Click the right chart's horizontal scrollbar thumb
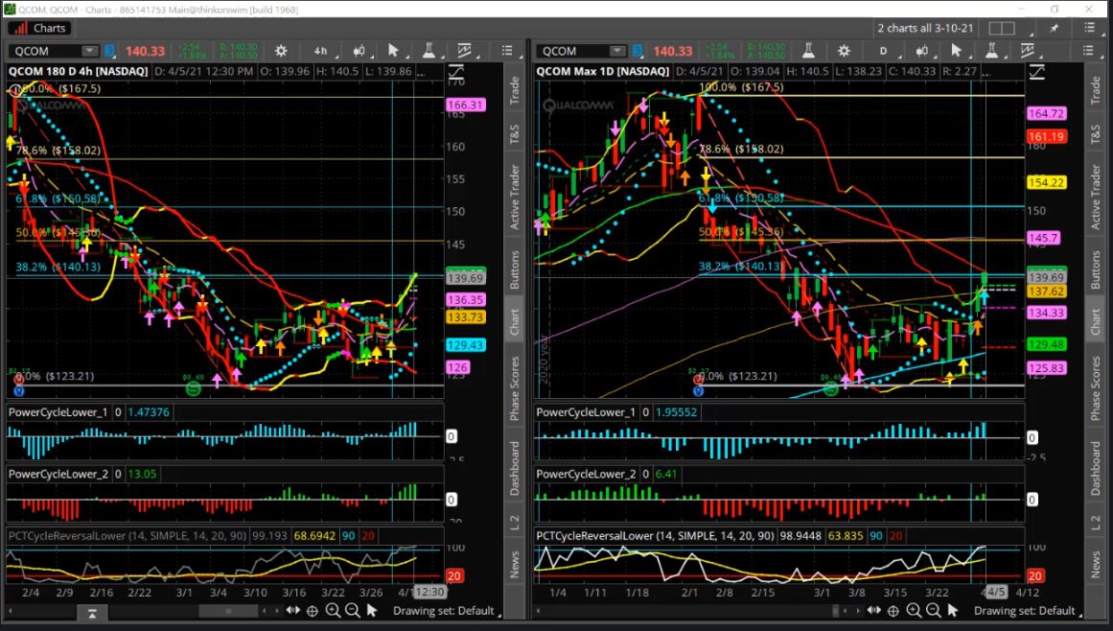The width and height of the screenshot is (1113, 631). tap(835, 611)
